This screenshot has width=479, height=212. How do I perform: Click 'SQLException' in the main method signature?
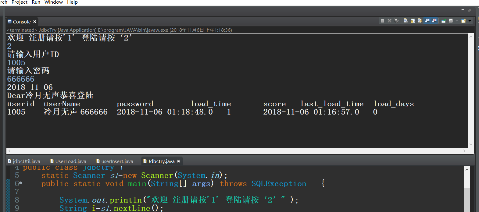(279, 183)
